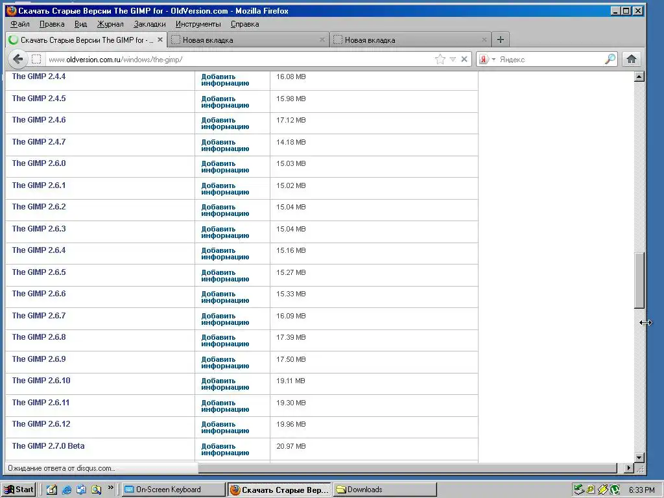
Task: Click Добавить информацию for GIMP 2.6.11
Action: tap(225, 406)
